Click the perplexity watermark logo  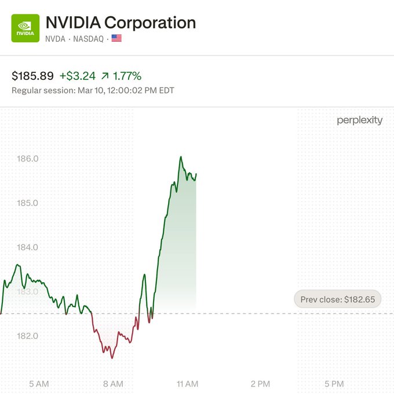pyautogui.click(x=360, y=121)
